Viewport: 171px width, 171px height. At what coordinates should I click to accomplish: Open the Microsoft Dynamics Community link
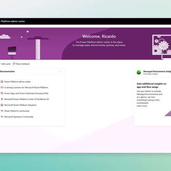click(x=19, y=117)
